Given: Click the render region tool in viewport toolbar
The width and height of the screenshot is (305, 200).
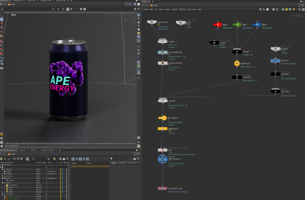Looking at the screenshot, I should click(x=71, y=9).
